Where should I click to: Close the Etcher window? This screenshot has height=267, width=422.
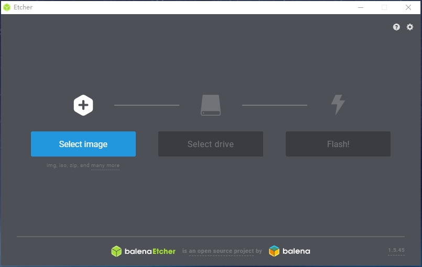tap(408, 7)
